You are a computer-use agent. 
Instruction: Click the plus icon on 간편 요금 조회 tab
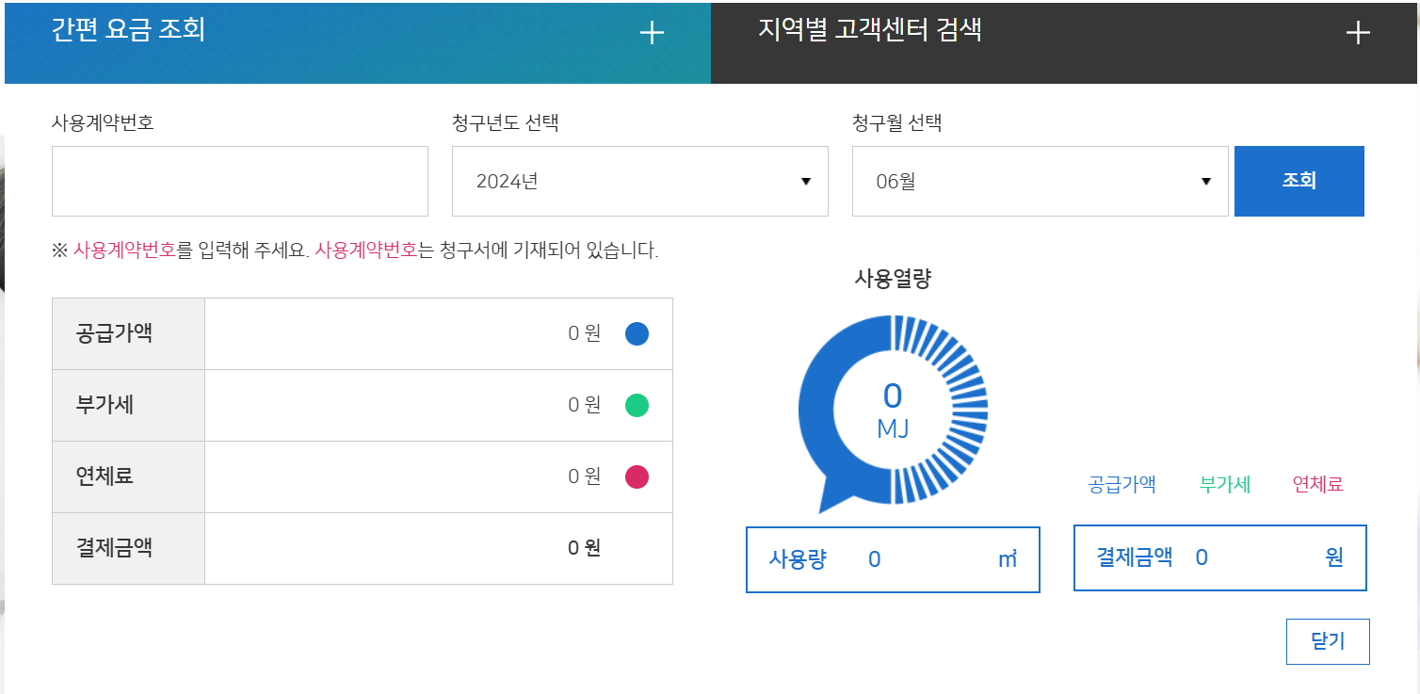pyautogui.click(x=650, y=34)
